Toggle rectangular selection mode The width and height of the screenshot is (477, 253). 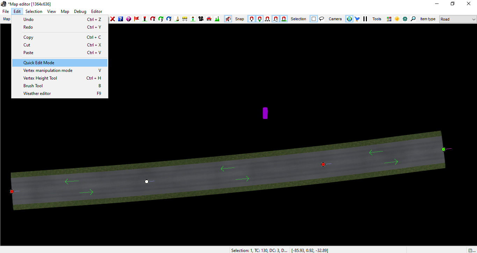(x=314, y=19)
